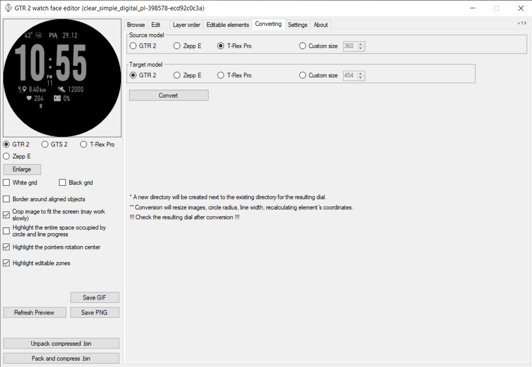The image size is (532, 367).
Task: Decrease the target custom size value
Action: (x=361, y=78)
